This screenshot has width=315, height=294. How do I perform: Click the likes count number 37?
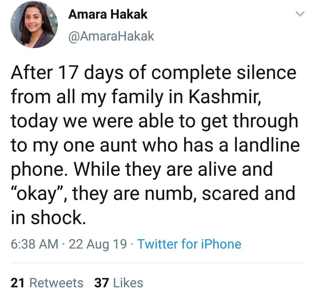(101, 283)
